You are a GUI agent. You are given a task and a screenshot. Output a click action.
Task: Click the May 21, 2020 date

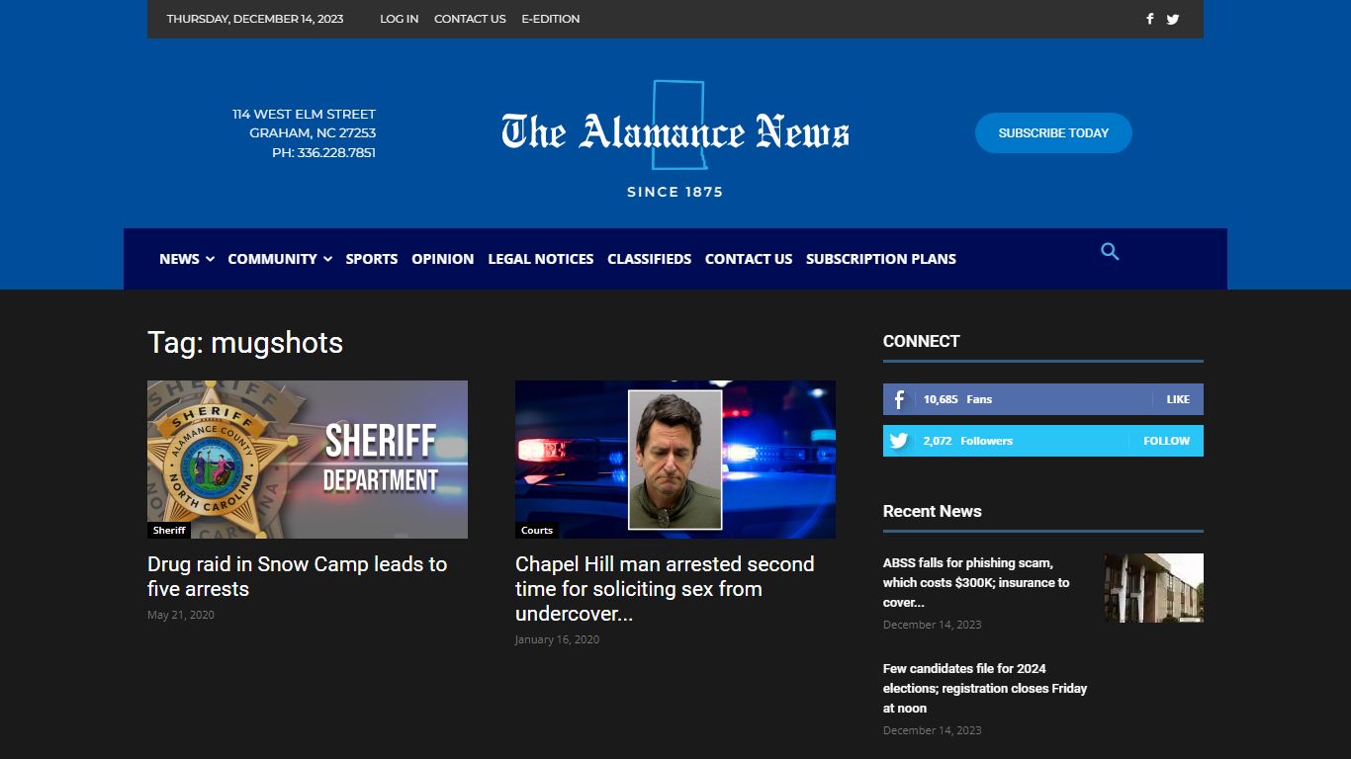181,615
